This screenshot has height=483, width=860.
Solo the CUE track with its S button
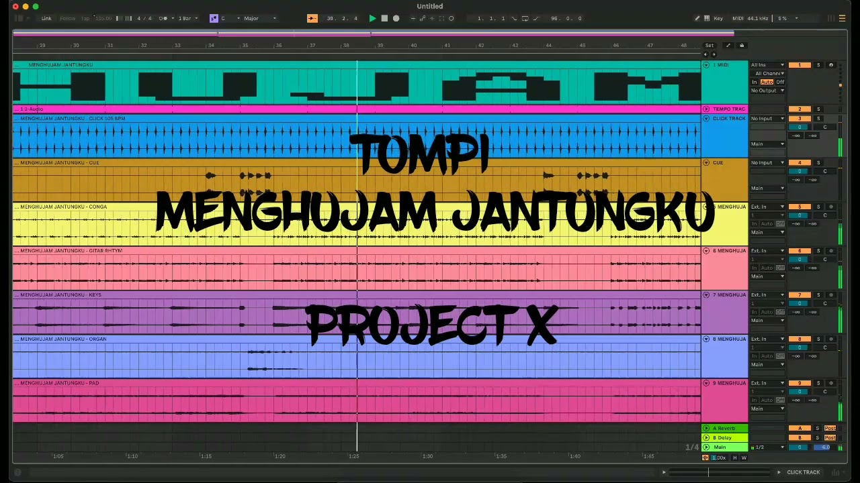coord(818,162)
